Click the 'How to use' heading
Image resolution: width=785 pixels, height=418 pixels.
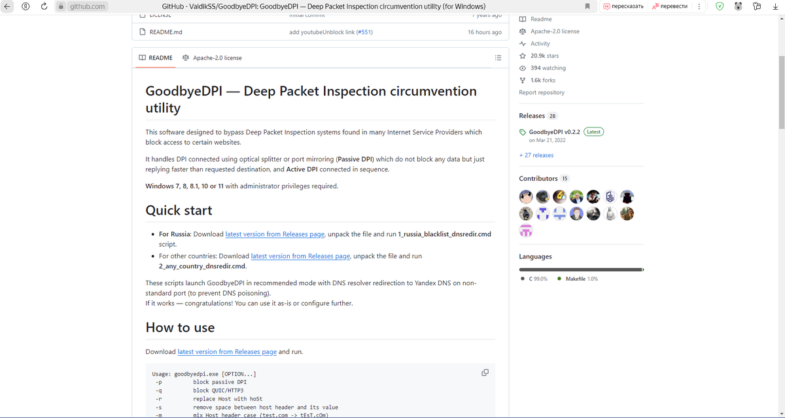point(180,327)
